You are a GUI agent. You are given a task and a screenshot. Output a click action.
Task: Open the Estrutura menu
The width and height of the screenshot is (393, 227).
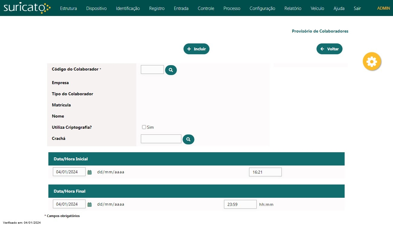68,8
